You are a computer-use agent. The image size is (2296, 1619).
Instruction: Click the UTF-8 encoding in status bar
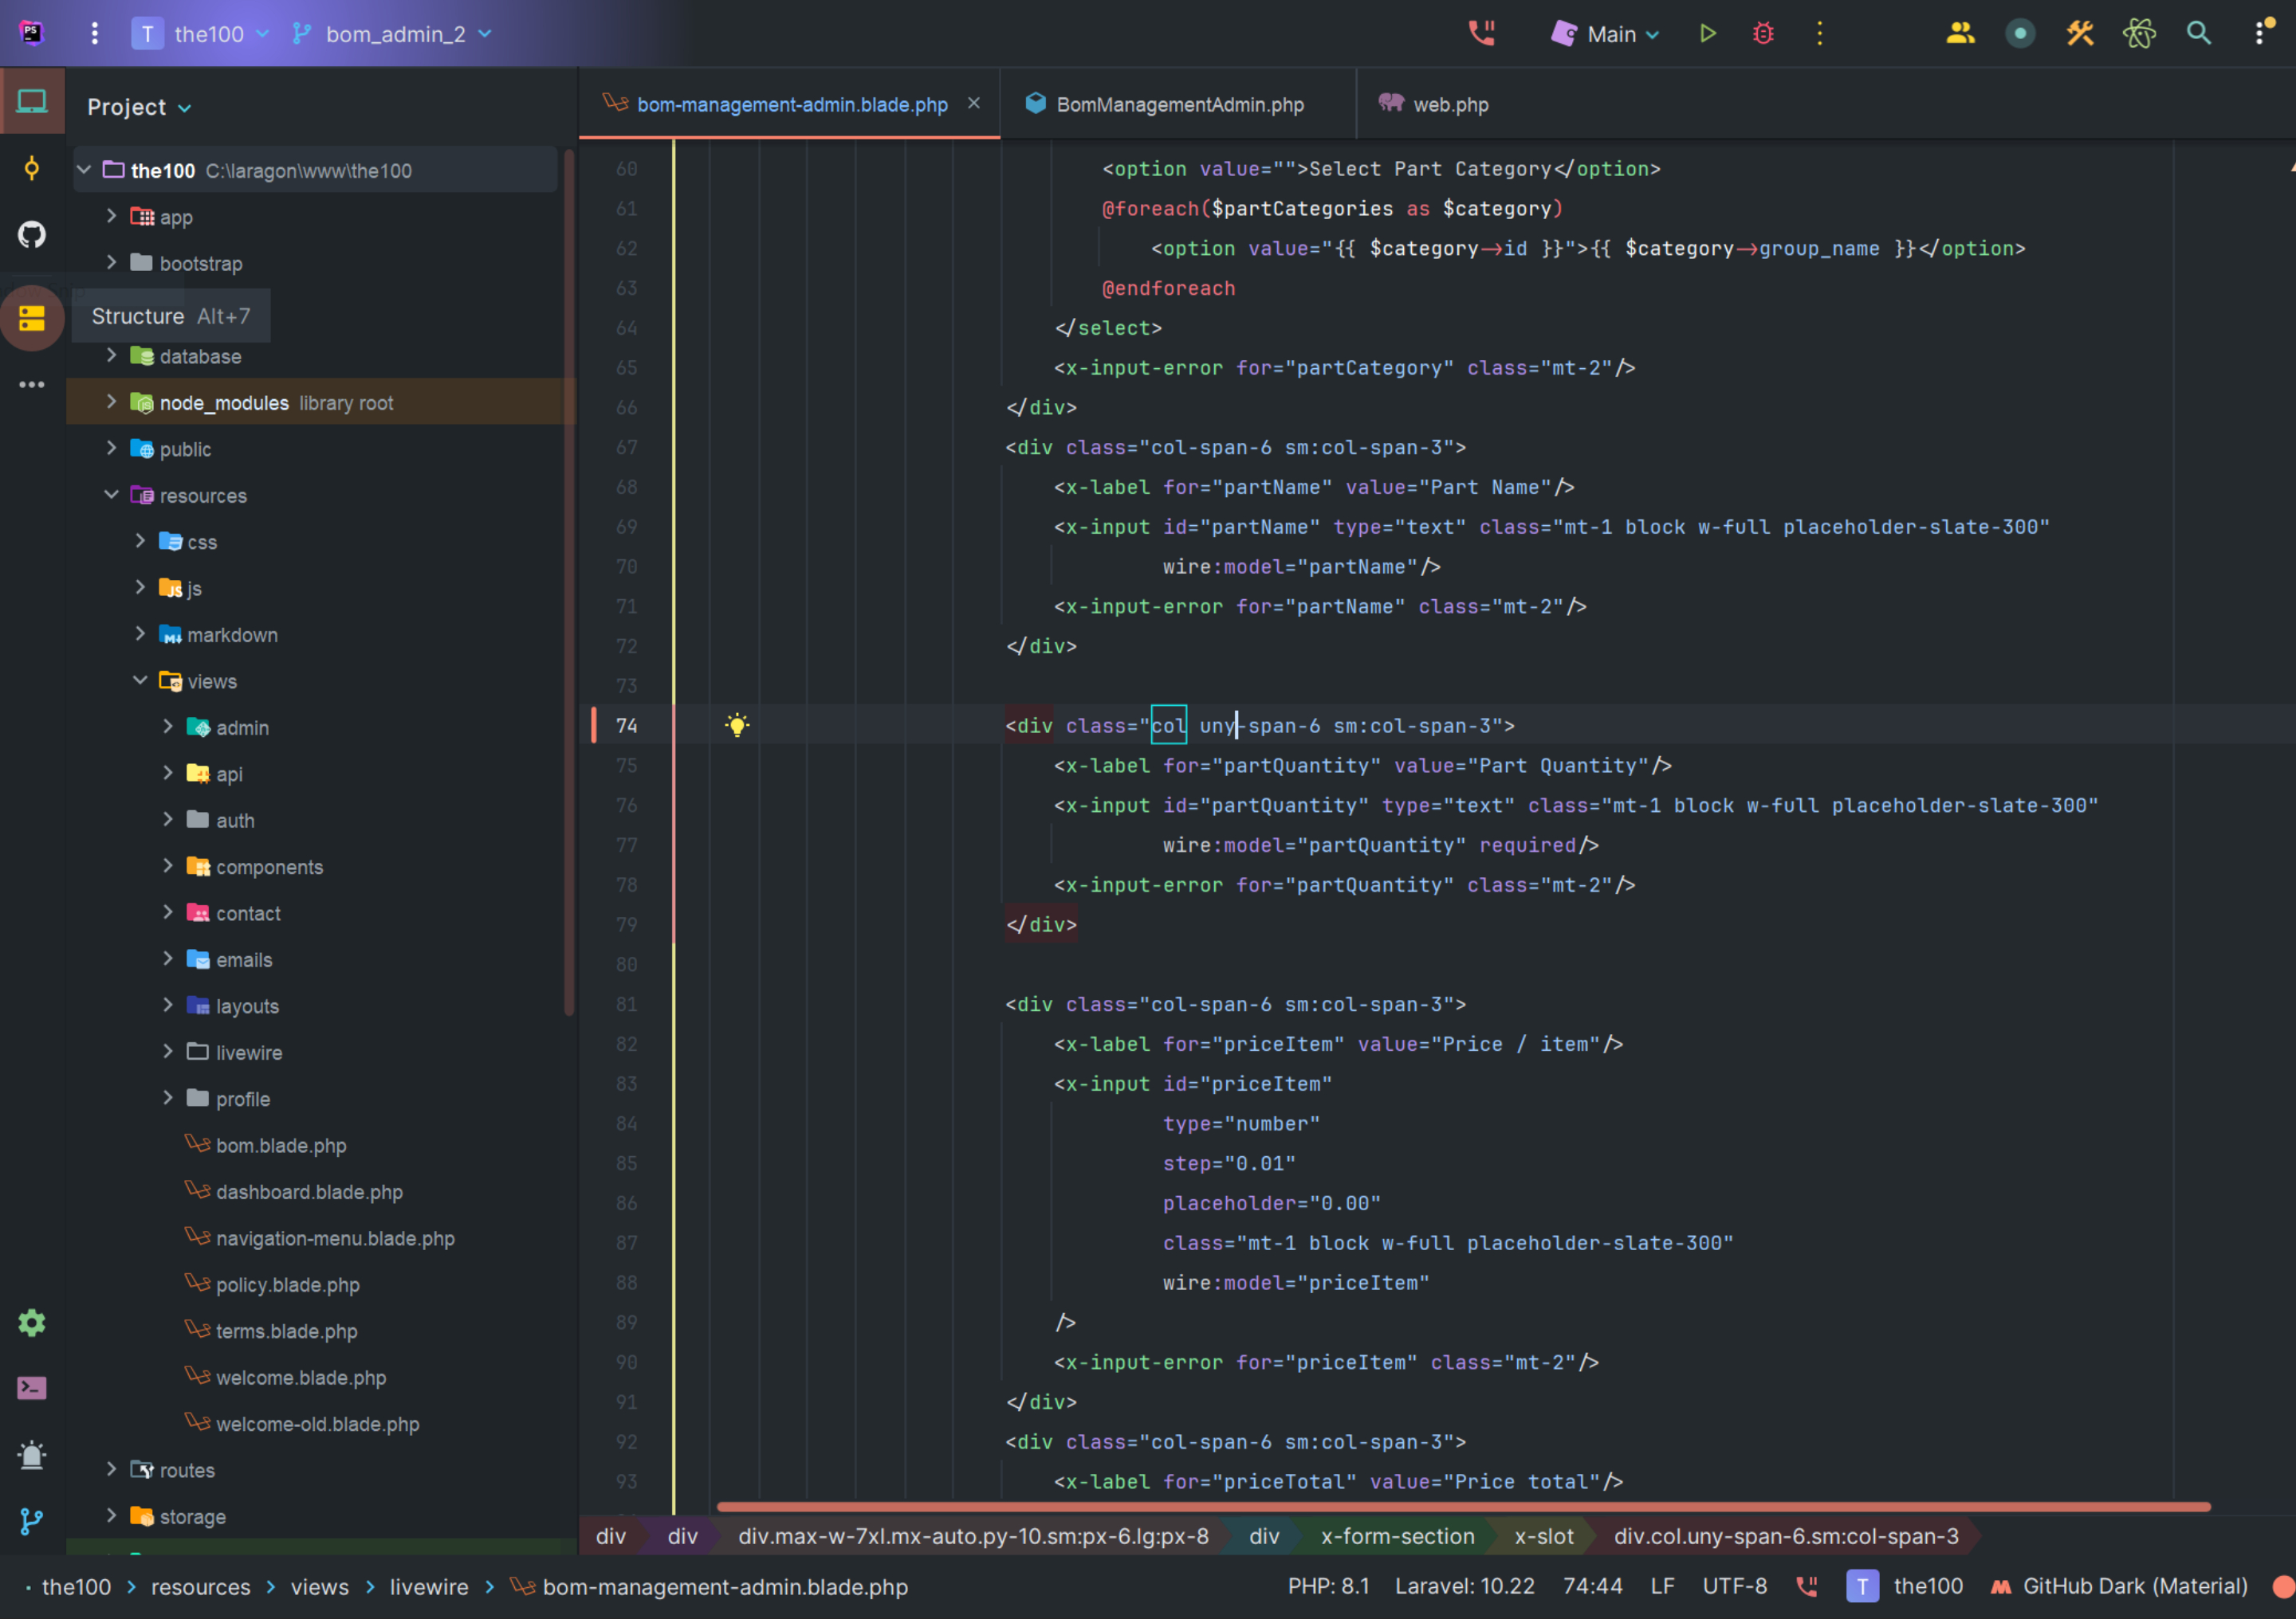click(1734, 1586)
